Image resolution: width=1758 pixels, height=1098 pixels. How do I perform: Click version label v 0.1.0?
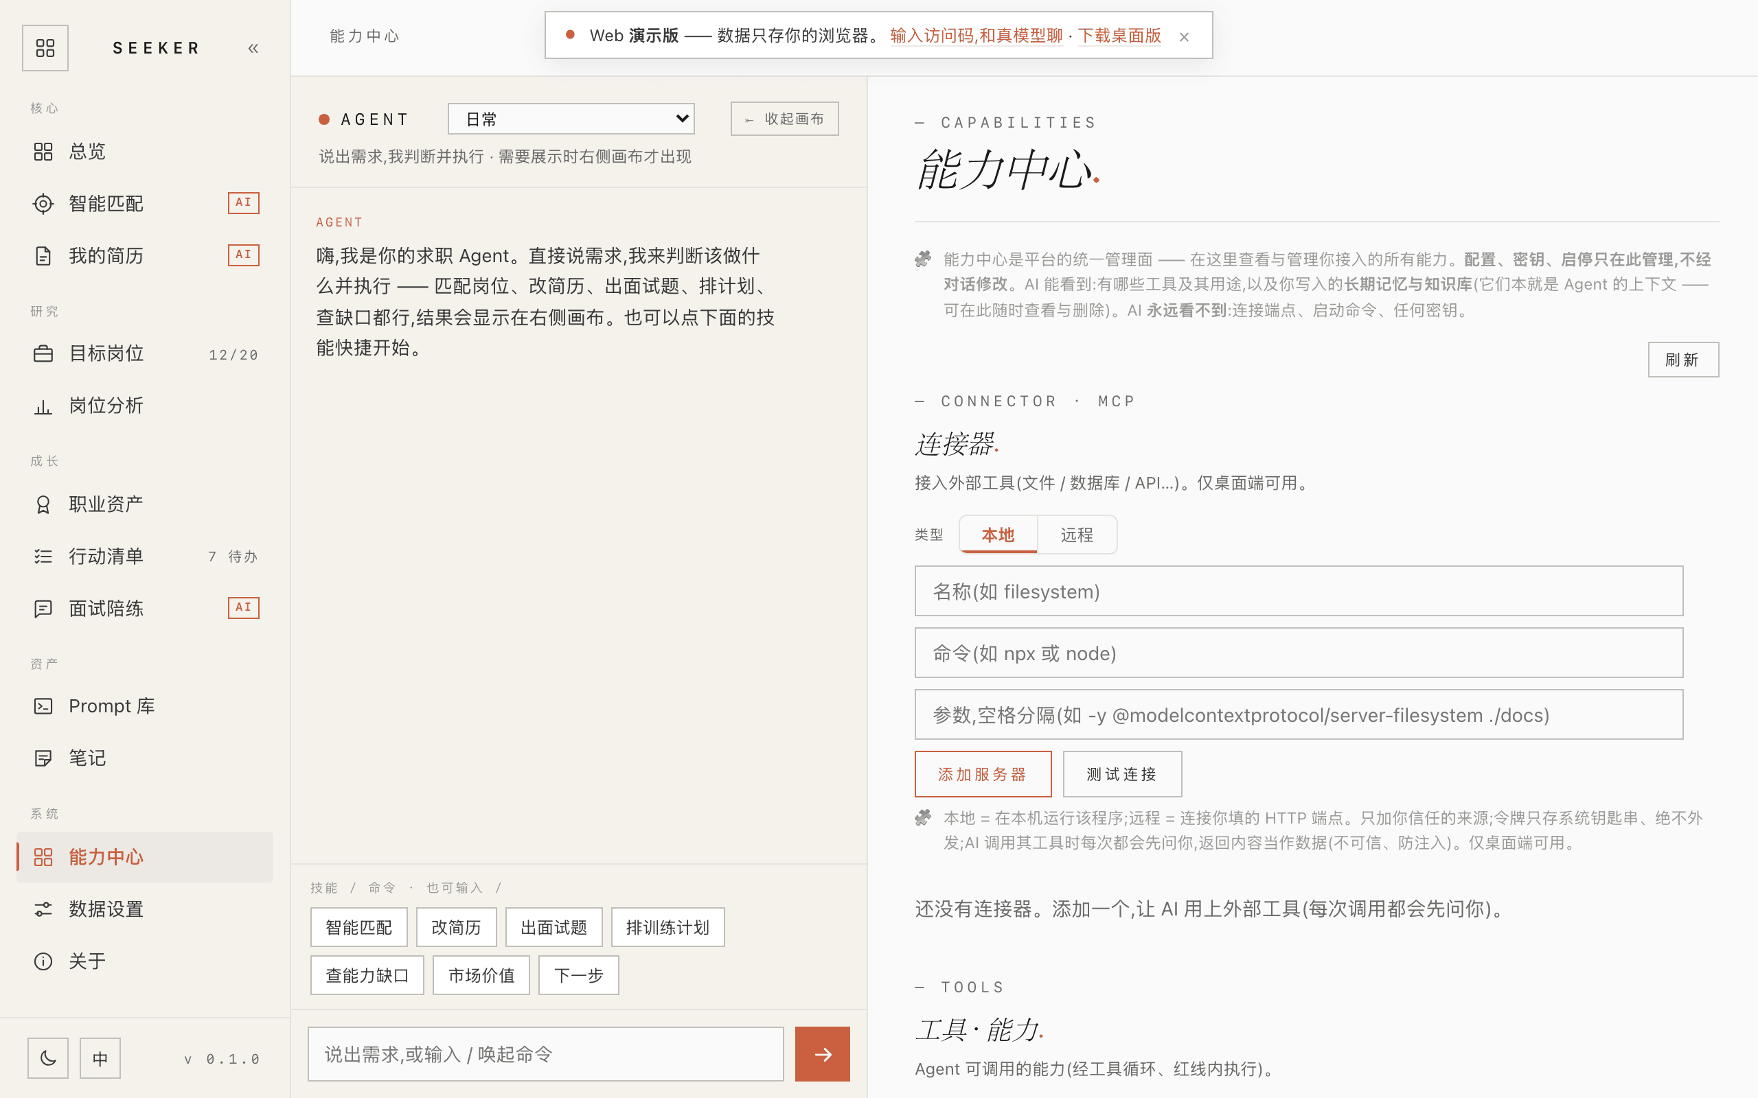tap(222, 1060)
